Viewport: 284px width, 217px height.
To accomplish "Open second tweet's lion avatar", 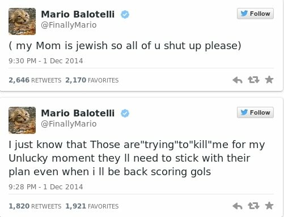I will click(x=22, y=120).
